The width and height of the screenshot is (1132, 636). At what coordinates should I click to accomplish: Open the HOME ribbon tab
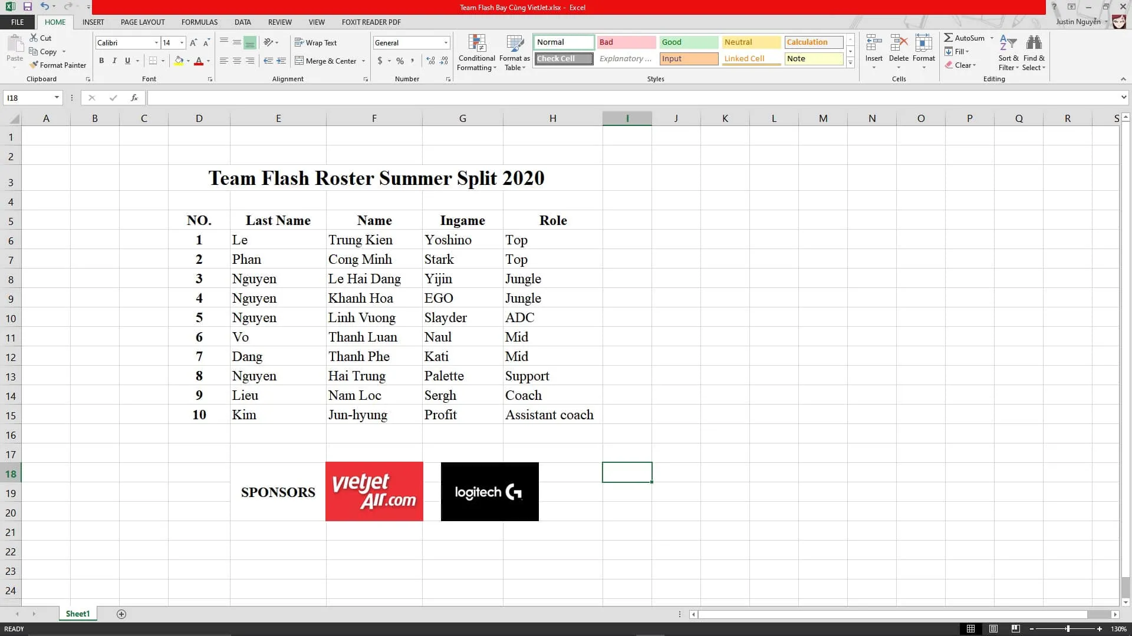tap(55, 22)
